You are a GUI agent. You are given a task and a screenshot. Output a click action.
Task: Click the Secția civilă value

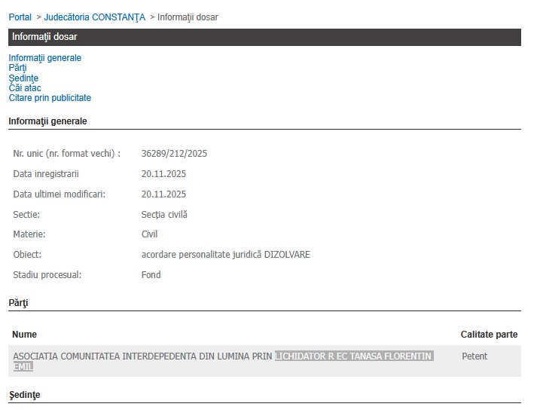pyautogui.click(x=164, y=215)
